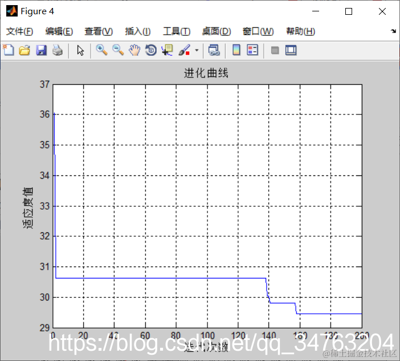Open the 工具(T) menu

pos(177,31)
